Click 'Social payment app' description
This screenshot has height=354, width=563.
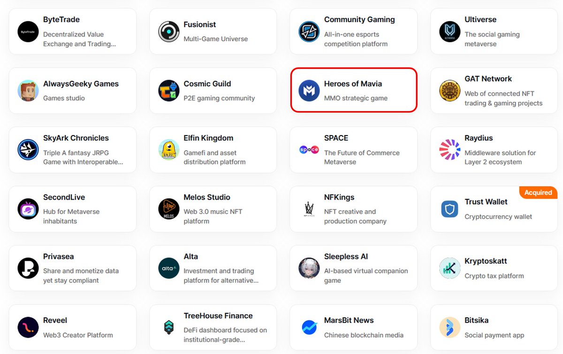click(495, 335)
